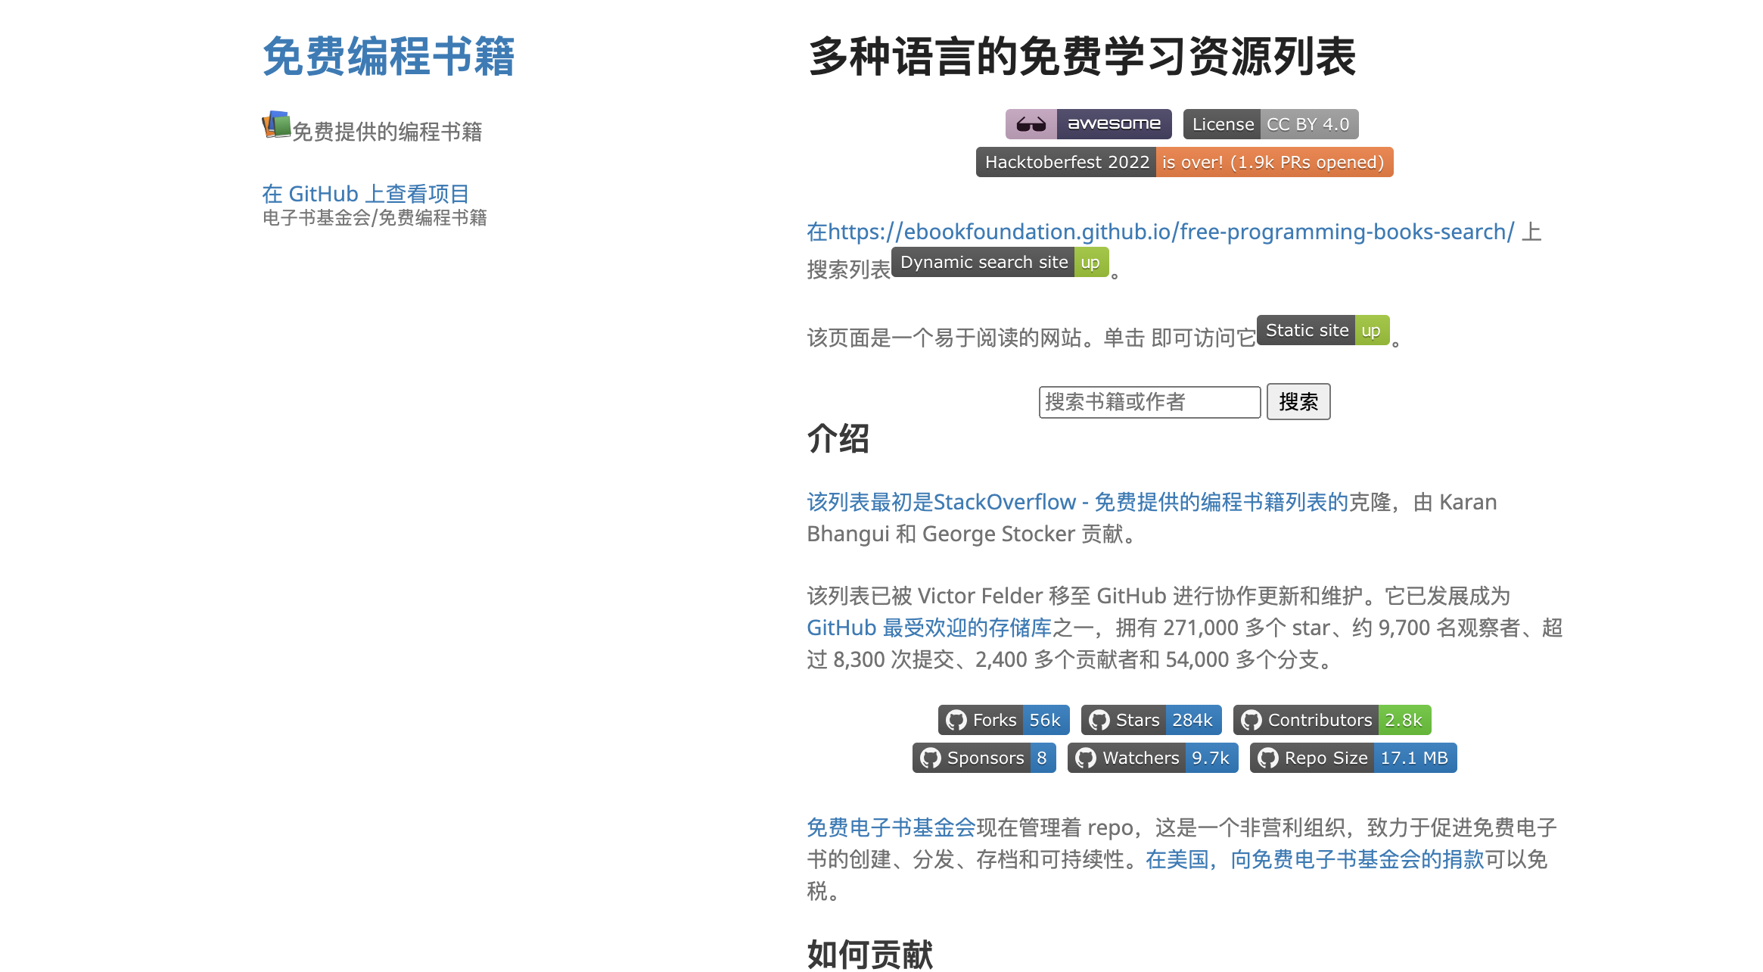The height and width of the screenshot is (972, 1763).
Task: Open the Hacktoberfest 2022 badge
Action: pos(1184,162)
